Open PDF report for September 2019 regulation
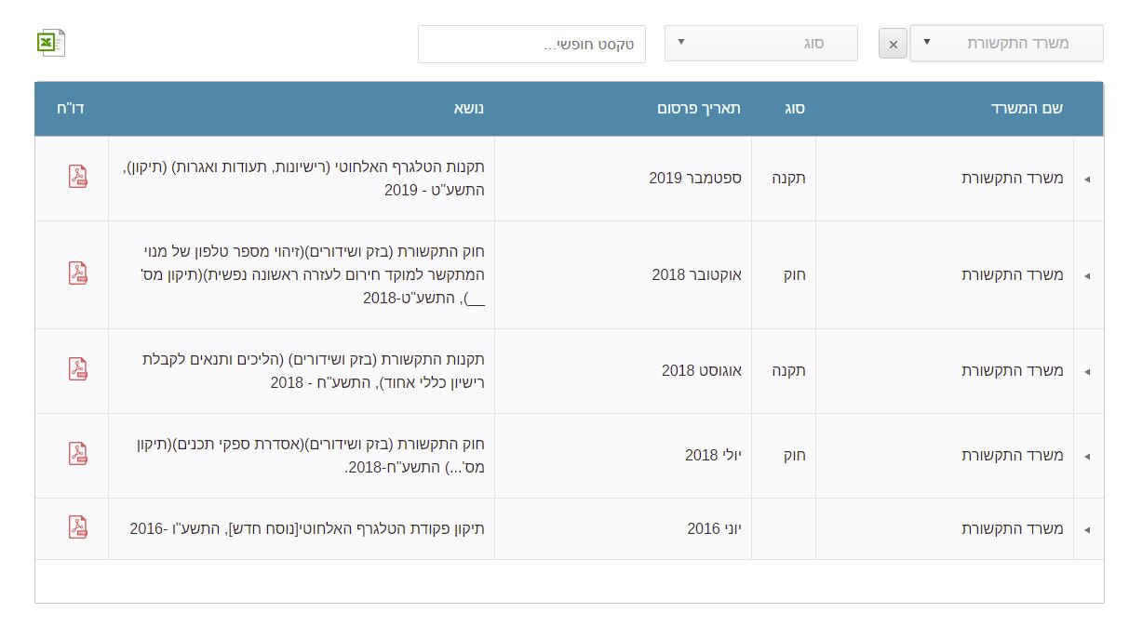The image size is (1142, 626). 78,177
